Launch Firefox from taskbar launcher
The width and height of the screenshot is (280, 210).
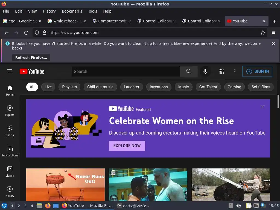[48, 206]
